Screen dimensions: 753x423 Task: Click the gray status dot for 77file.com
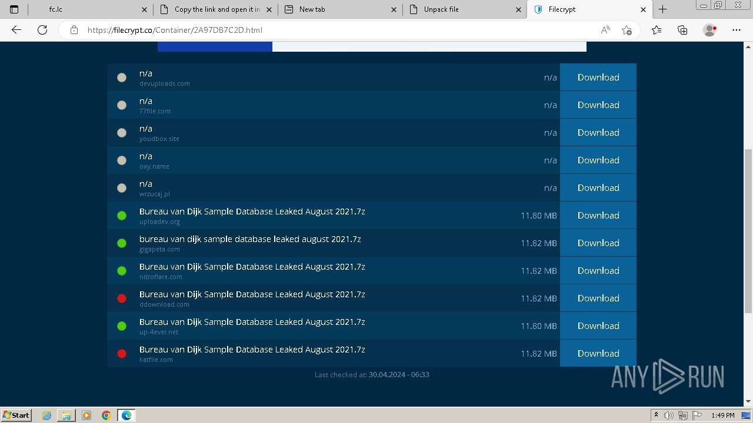click(122, 105)
